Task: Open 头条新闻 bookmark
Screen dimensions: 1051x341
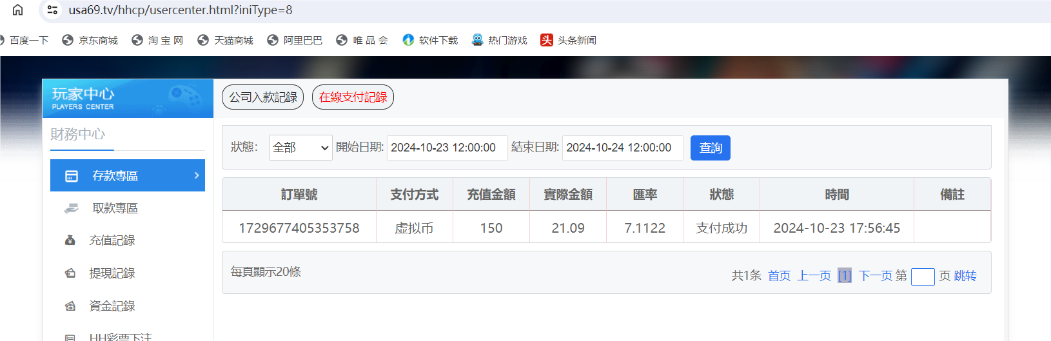Action: 569,40
